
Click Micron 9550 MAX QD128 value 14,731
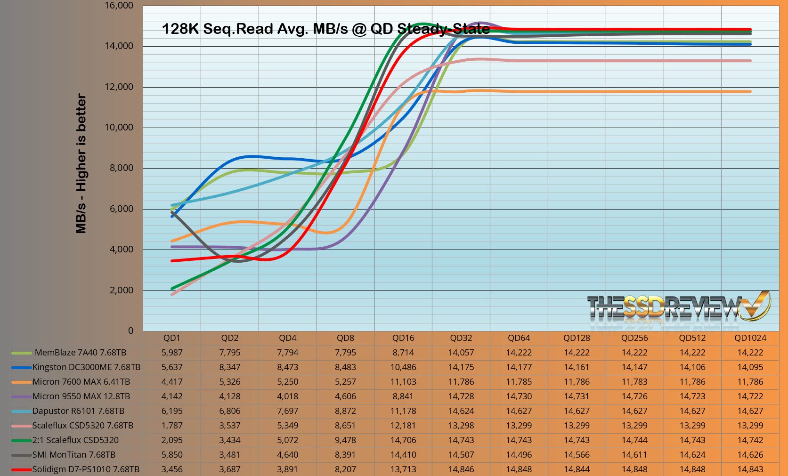coord(577,396)
